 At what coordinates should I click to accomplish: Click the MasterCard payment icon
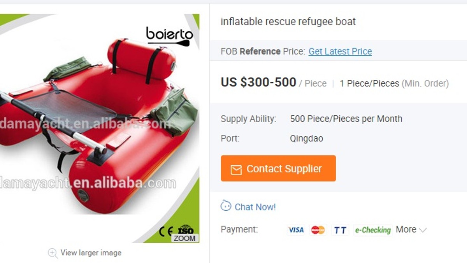coord(318,230)
